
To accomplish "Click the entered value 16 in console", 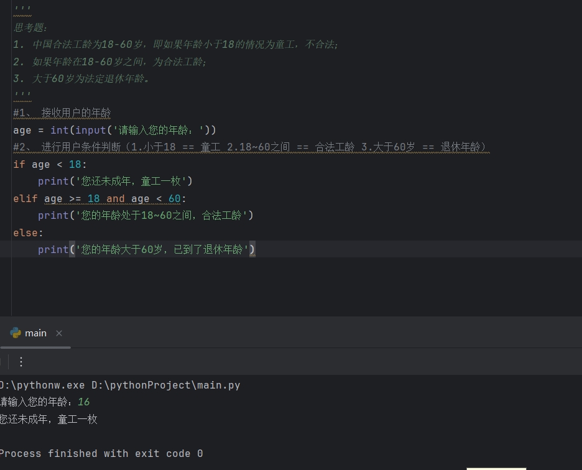I will [x=83, y=402].
